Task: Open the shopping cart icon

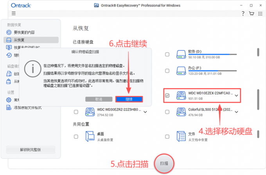Action: click(252, 13)
